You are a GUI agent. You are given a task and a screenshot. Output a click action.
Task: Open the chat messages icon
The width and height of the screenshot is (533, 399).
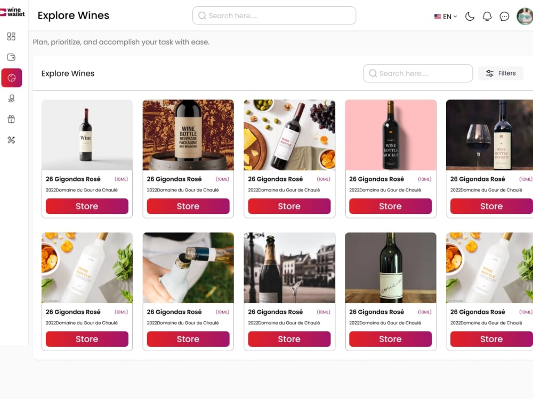pos(504,16)
